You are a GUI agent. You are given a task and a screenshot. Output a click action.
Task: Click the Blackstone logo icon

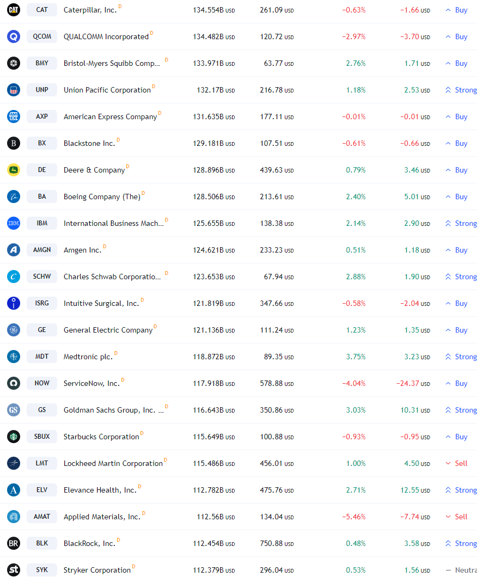[14, 143]
